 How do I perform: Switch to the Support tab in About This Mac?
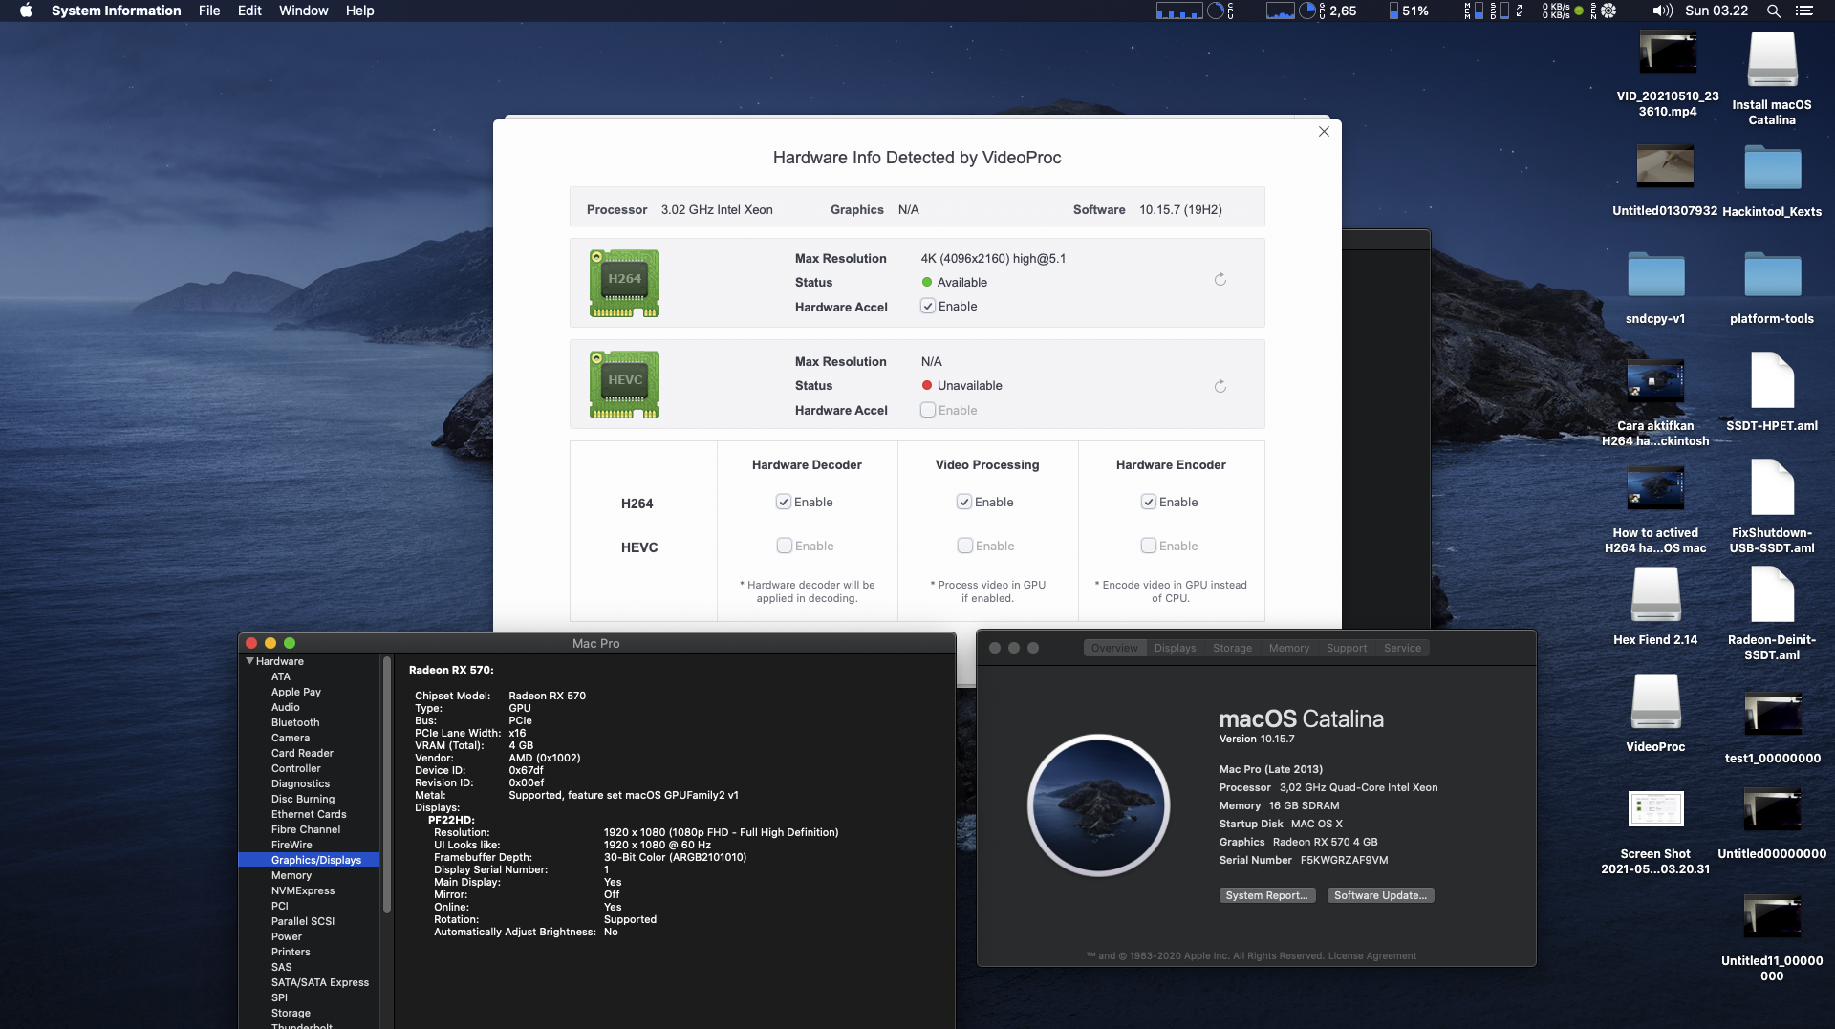pyautogui.click(x=1346, y=648)
